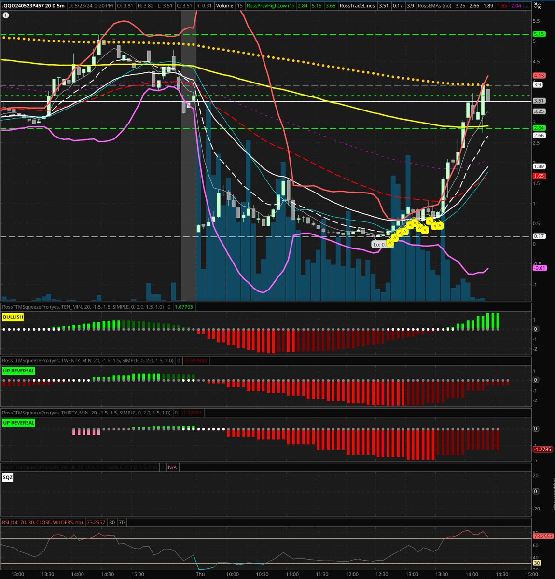555x579 pixels.
Task: Select the RossTradeLines study label
Action: [x=358, y=6]
